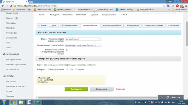
Task: Select the Европа address format
Action: pyautogui.click(x=38, y=69)
